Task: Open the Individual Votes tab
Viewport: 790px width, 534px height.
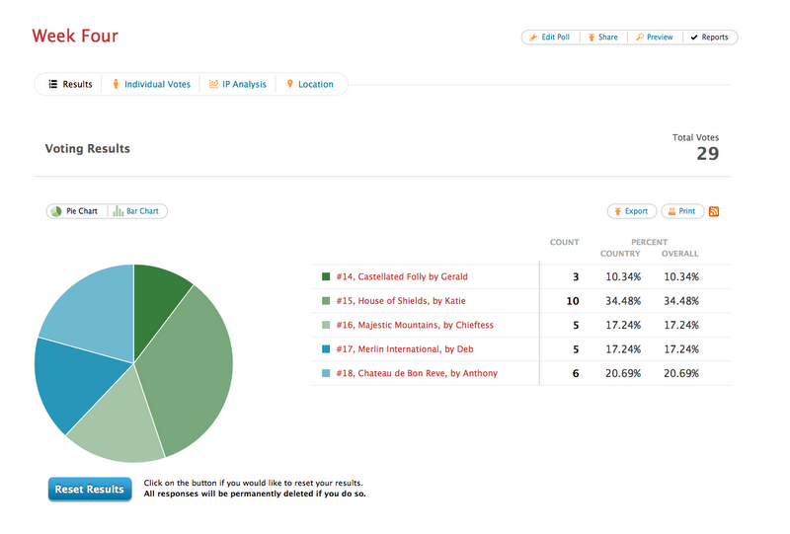Action: pyautogui.click(x=151, y=84)
